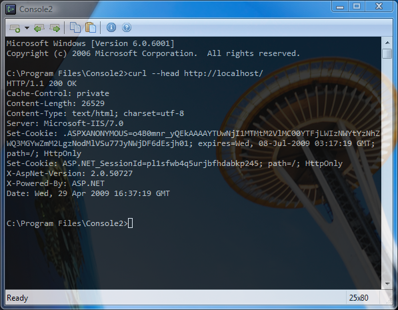398x310 pixels.
Task: Click the curl --head command line
Action: click(x=135, y=73)
